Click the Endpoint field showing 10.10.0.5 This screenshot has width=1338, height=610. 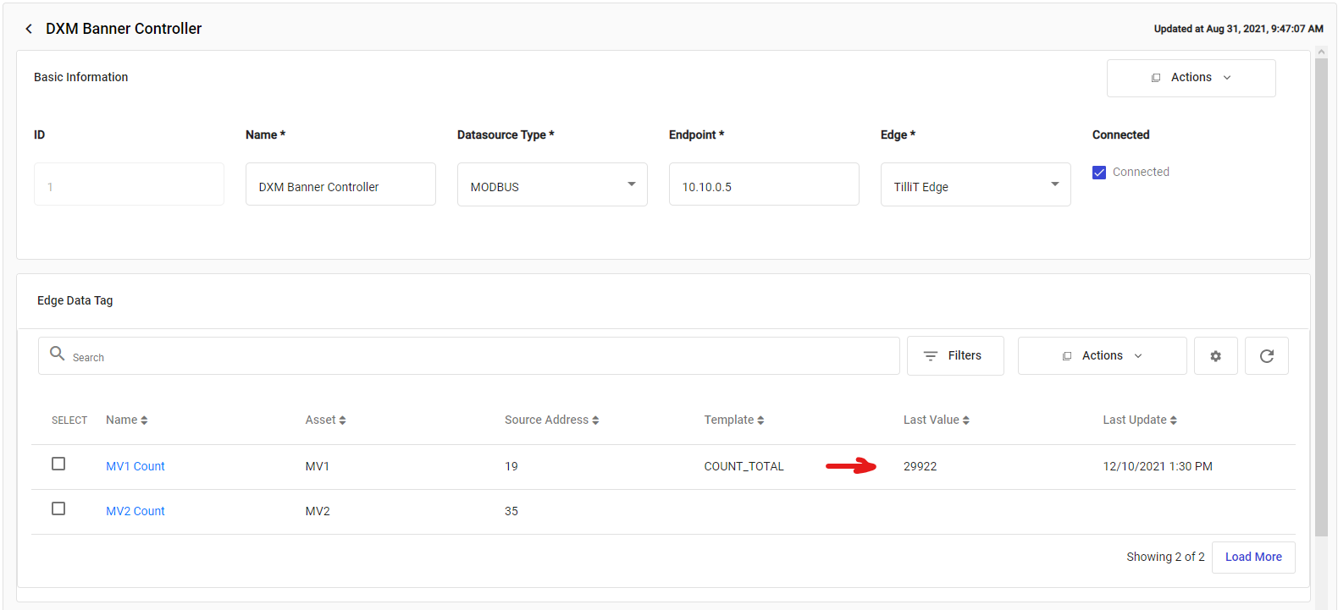coord(763,184)
